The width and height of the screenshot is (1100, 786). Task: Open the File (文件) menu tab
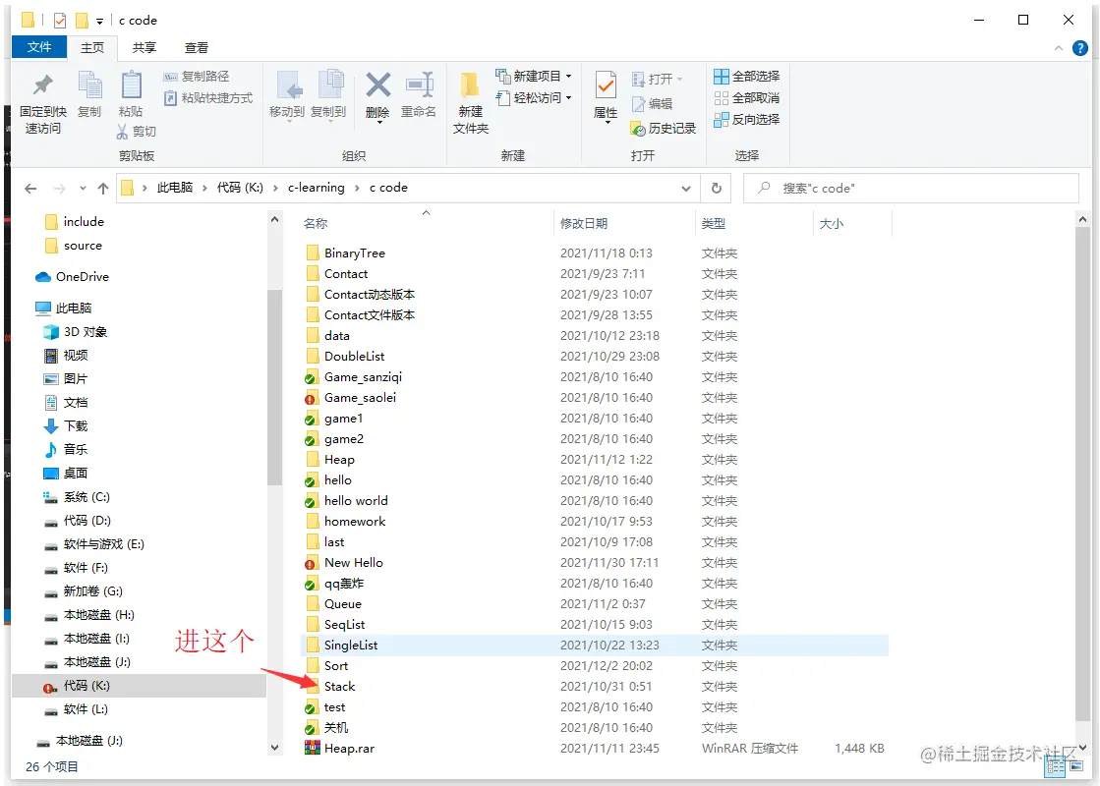tap(39, 47)
